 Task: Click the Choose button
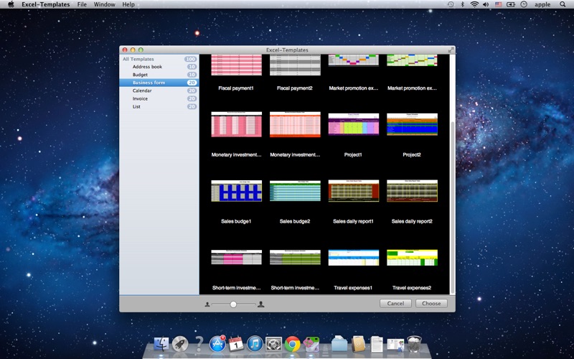(431, 303)
